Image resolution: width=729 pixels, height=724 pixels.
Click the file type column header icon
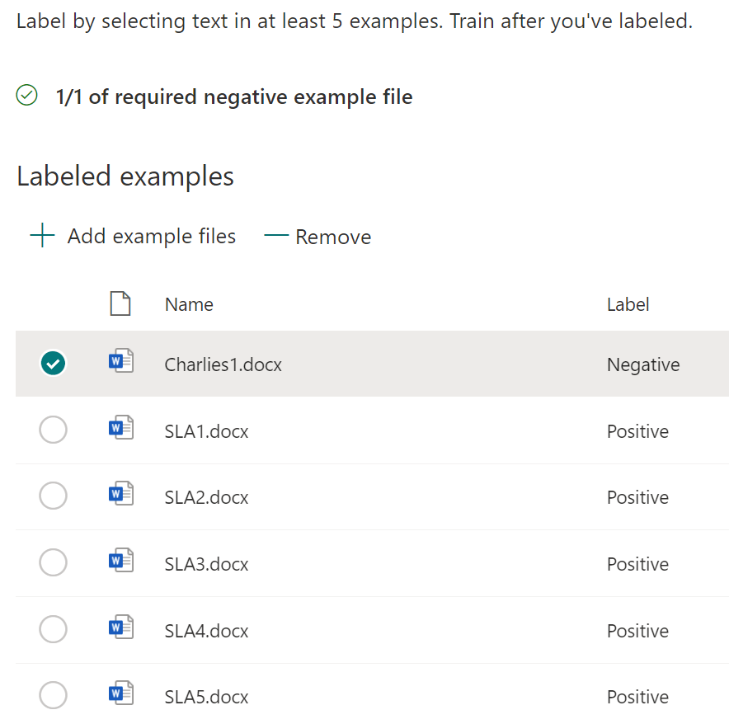tap(120, 304)
